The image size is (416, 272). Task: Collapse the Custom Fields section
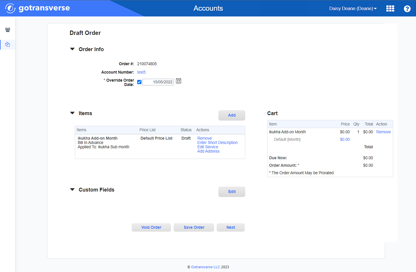(72, 190)
